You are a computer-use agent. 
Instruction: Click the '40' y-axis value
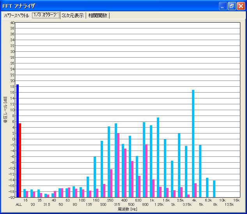(x=12, y=23)
